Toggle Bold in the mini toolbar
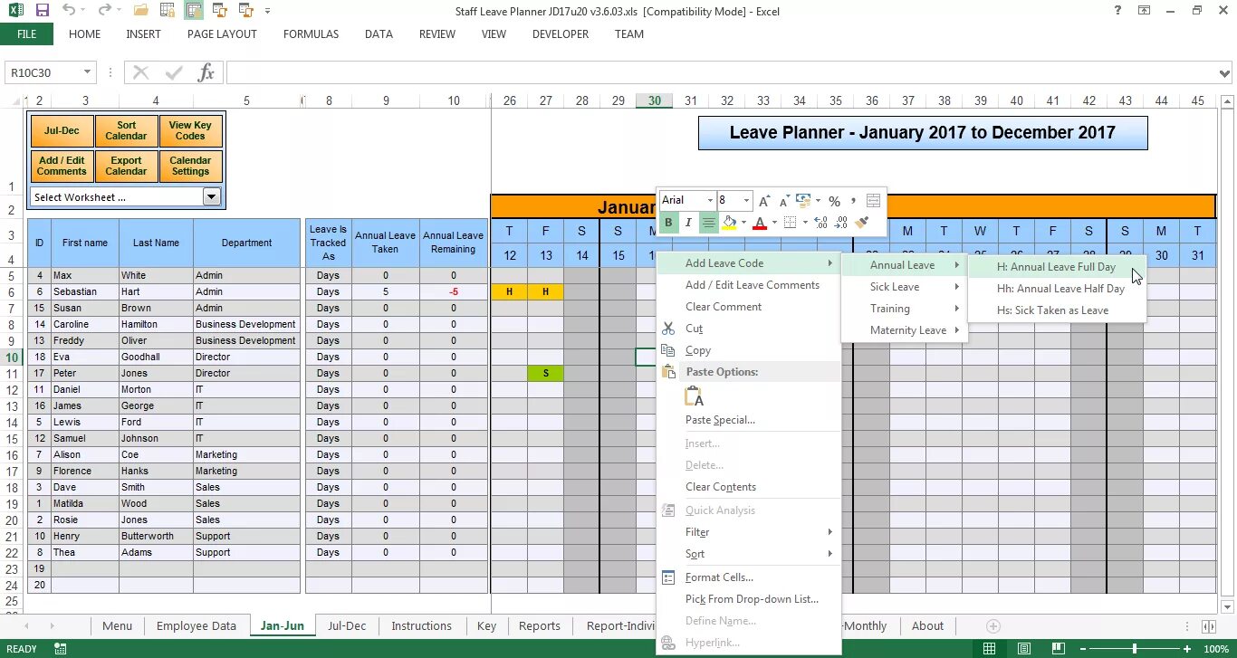The height and width of the screenshot is (658, 1237). click(668, 223)
